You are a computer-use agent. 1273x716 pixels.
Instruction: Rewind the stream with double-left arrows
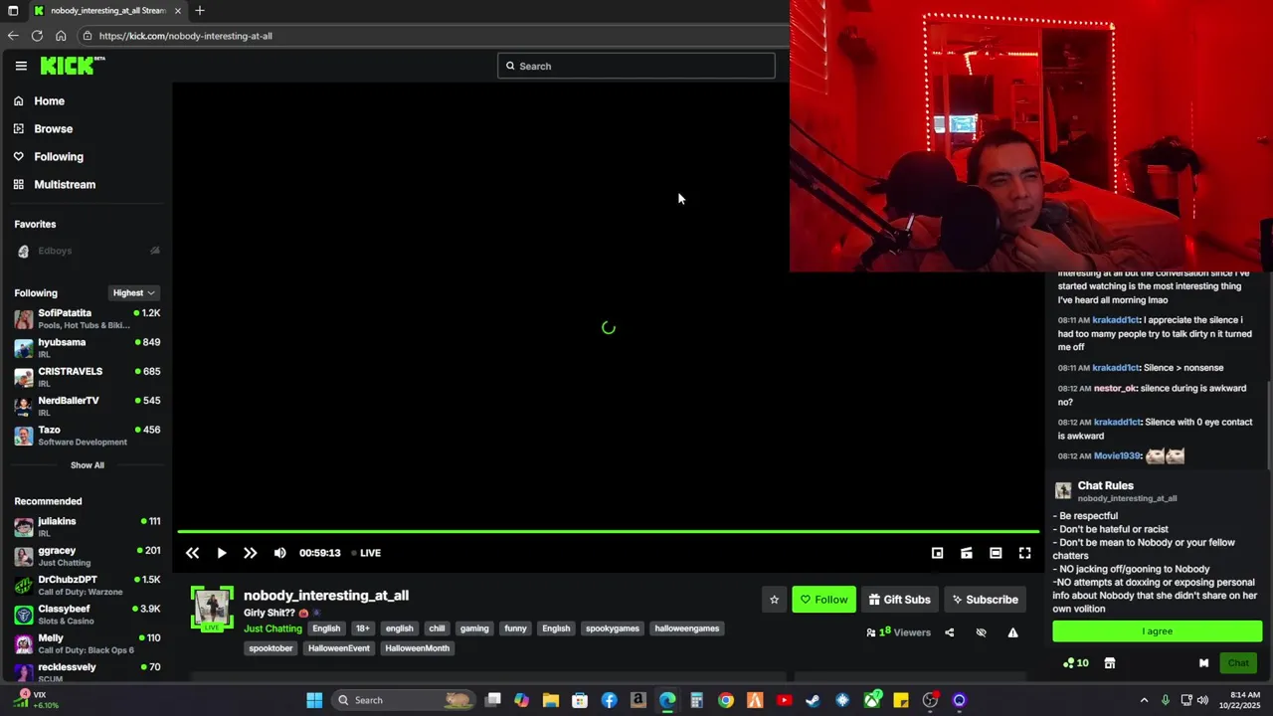(192, 553)
